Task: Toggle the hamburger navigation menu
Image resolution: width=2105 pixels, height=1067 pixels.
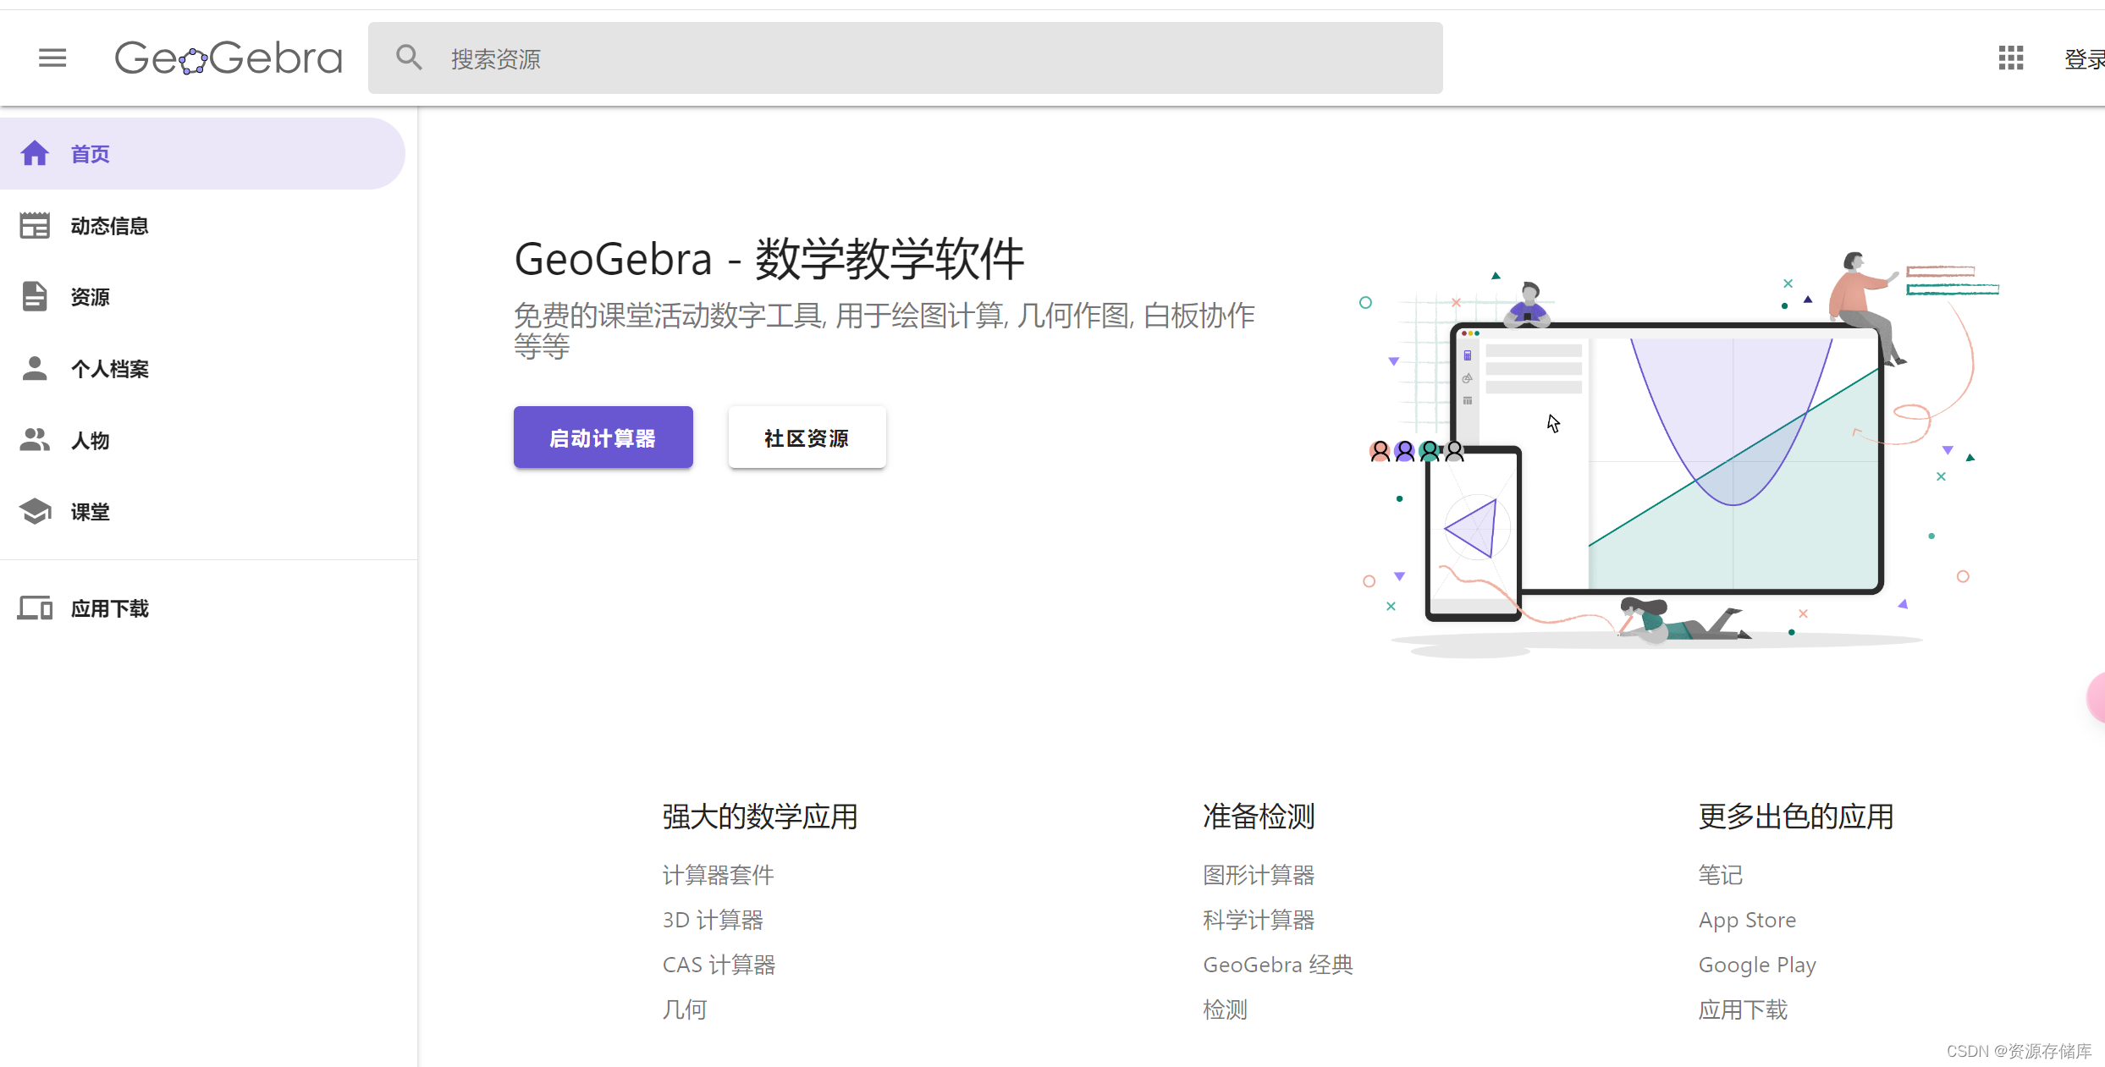Action: [52, 58]
